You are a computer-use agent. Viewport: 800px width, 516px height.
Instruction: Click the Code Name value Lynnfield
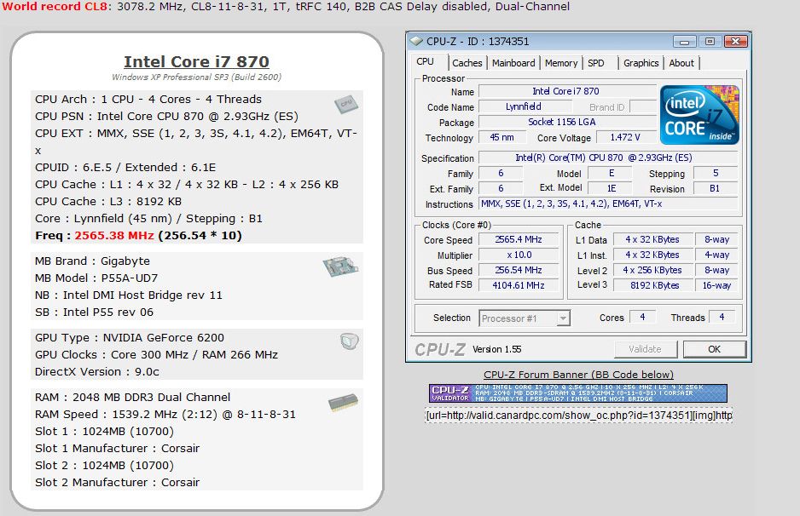pos(524,106)
